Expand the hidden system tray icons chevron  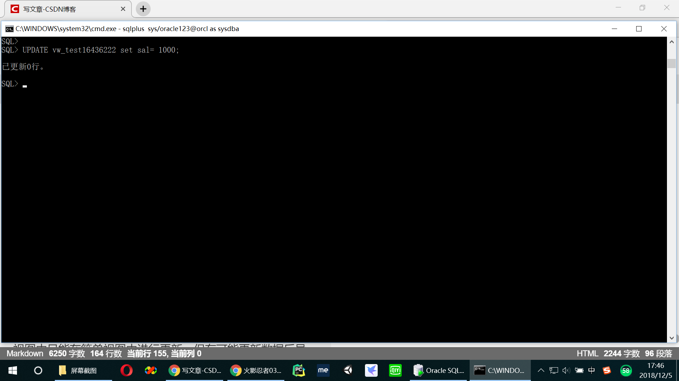tap(541, 370)
